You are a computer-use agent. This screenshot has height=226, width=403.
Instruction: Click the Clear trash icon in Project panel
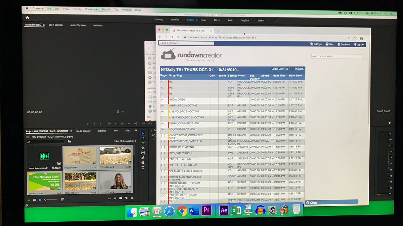click(132, 198)
